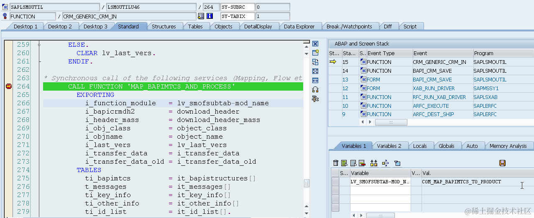
Task: Click the Val. column header
Action: pos(477,173)
